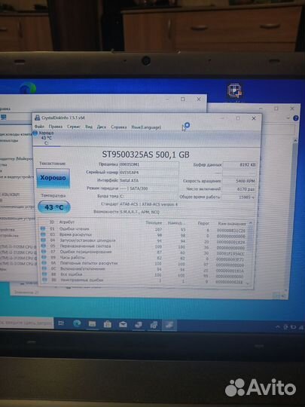
Task: Click the attribute list vertical scrollbar
Action: [250, 253]
